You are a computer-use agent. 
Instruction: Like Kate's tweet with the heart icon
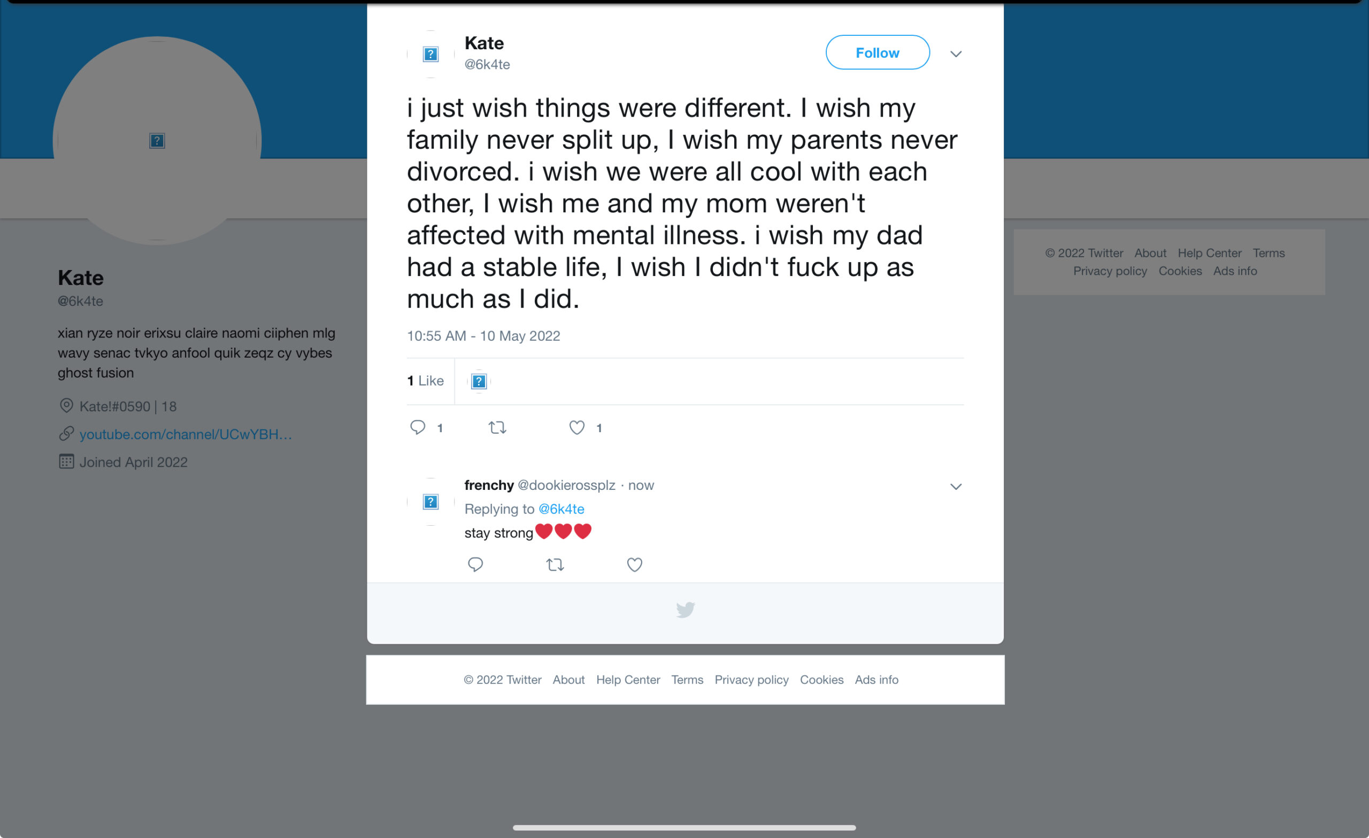(576, 427)
